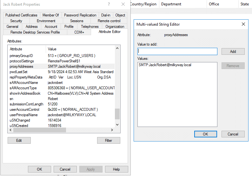Click the vertical scrollbar thumb in attributes list
Viewport: 252px width, 176px height.
(117, 114)
